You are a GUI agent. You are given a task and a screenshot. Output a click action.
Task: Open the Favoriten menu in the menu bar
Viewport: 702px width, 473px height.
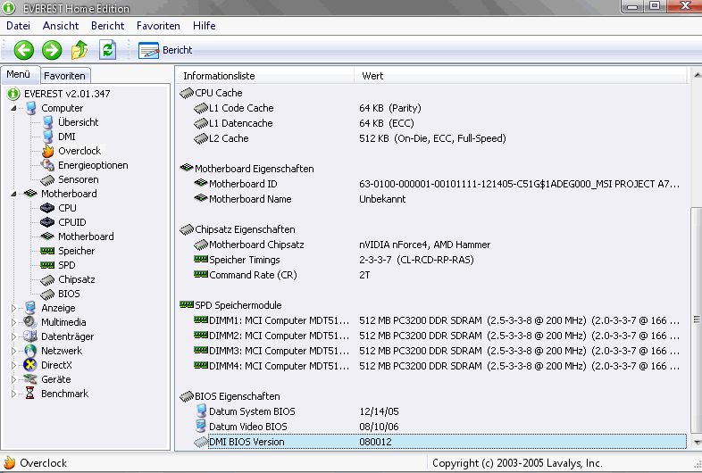pos(158,26)
